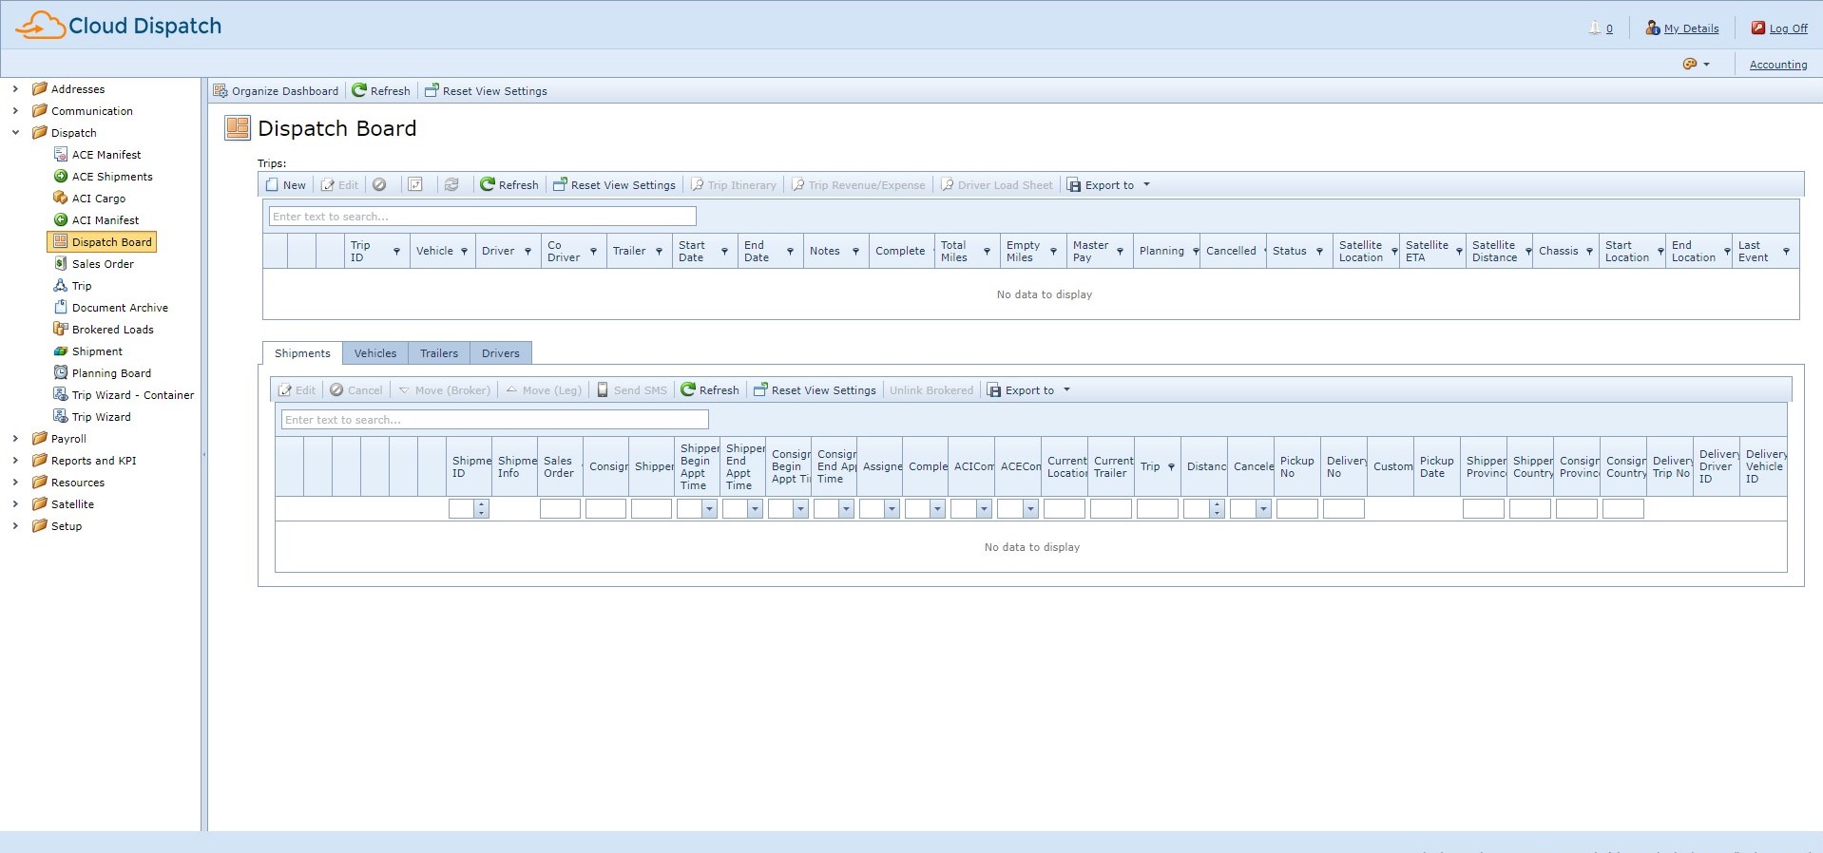Open the Trip item in the sidebar
Image resolution: width=1823 pixels, height=853 pixels.
tap(81, 286)
